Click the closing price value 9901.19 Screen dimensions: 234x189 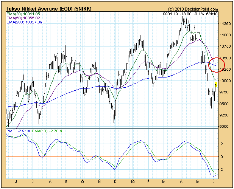[170, 14]
